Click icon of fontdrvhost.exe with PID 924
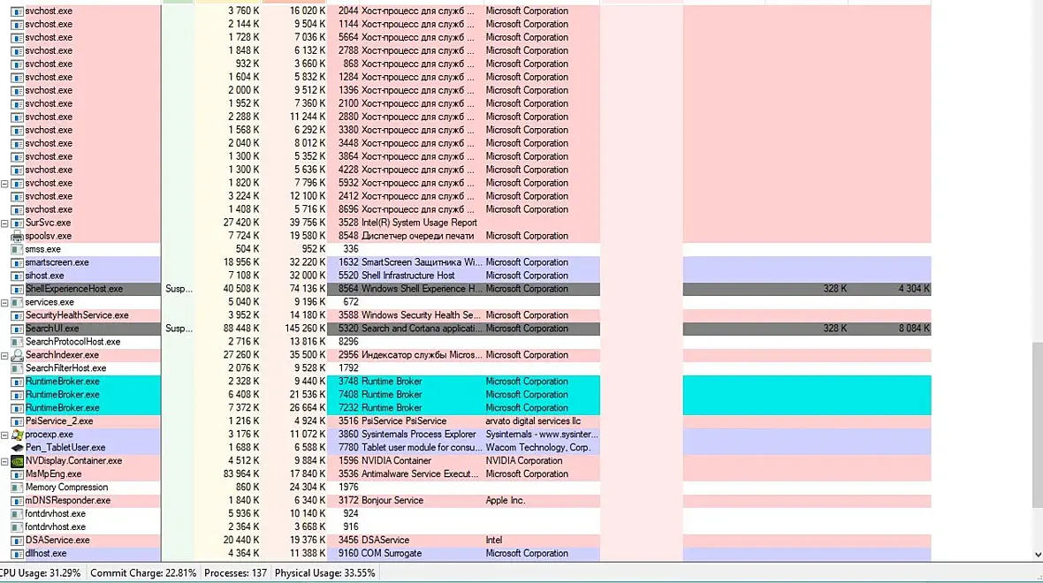The height and width of the screenshot is (583, 1043). [18, 514]
